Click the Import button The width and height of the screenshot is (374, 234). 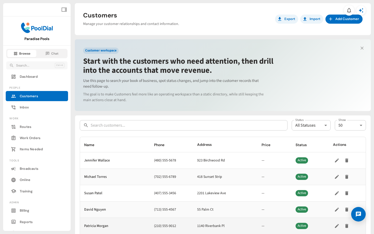click(312, 19)
